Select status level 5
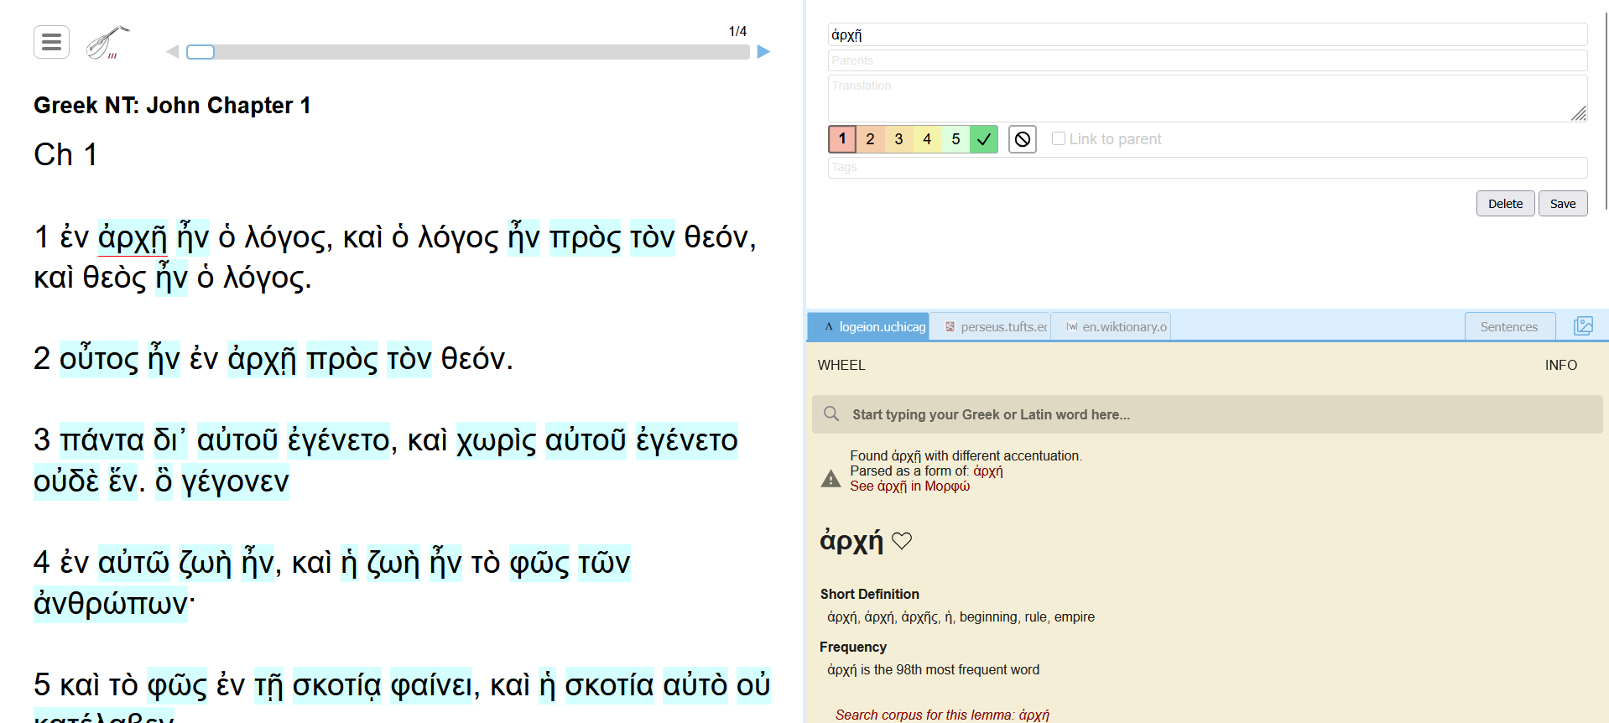This screenshot has width=1609, height=723. (x=956, y=139)
